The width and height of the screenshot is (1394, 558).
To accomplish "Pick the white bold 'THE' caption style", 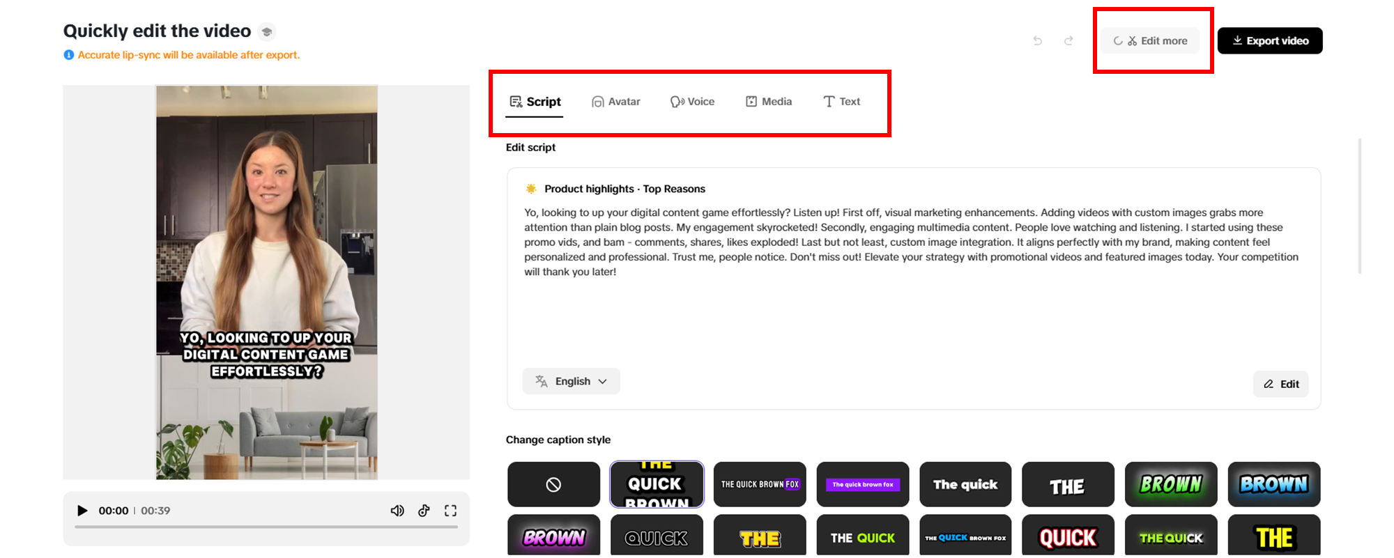I will [1068, 484].
